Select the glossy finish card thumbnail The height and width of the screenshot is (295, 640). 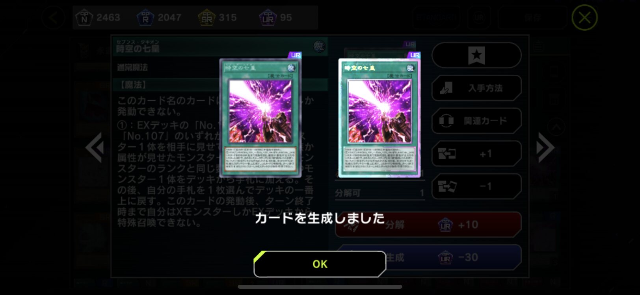pyautogui.click(x=380, y=118)
